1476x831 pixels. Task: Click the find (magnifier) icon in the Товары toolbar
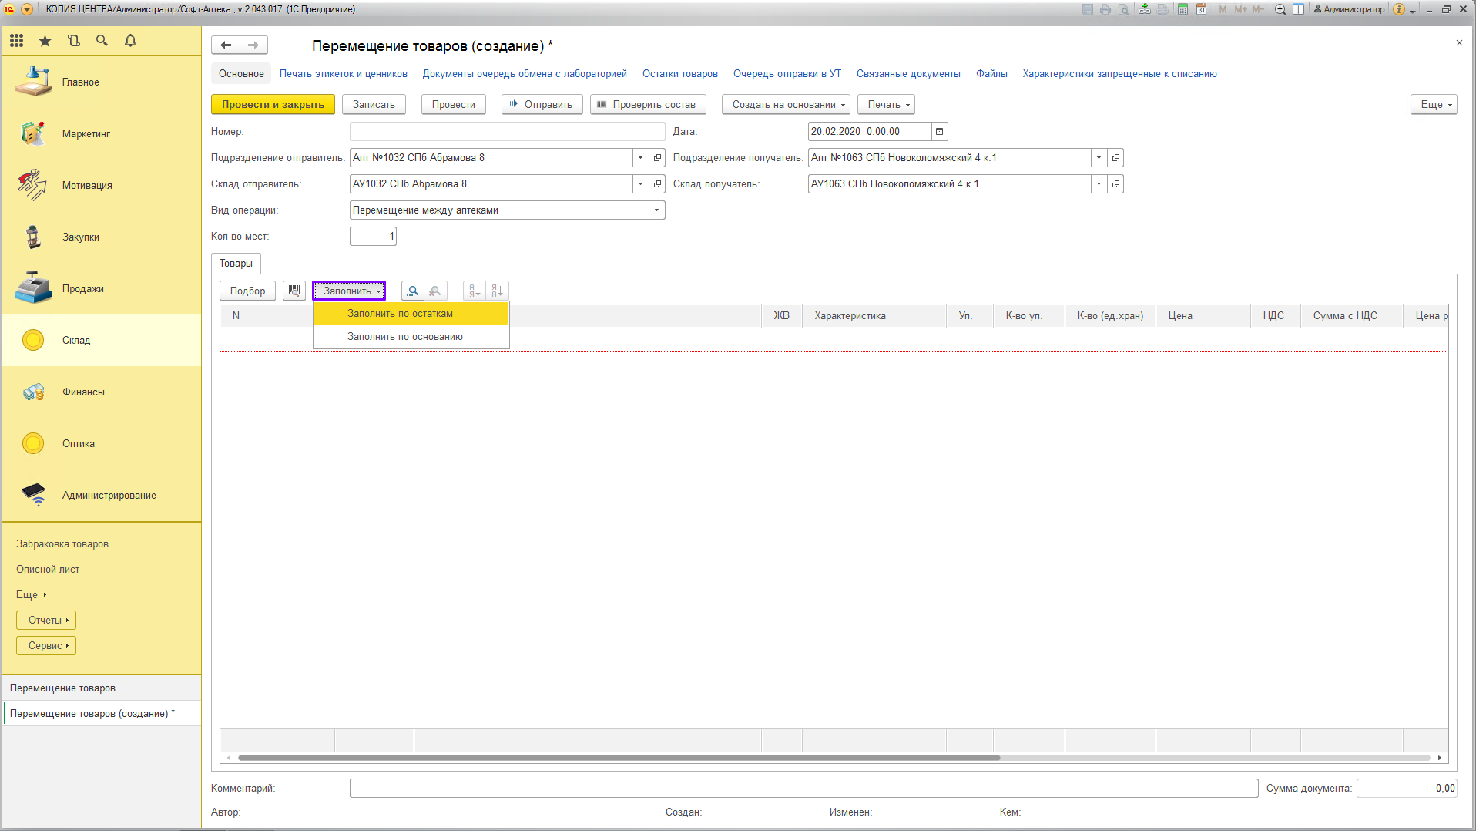point(413,291)
